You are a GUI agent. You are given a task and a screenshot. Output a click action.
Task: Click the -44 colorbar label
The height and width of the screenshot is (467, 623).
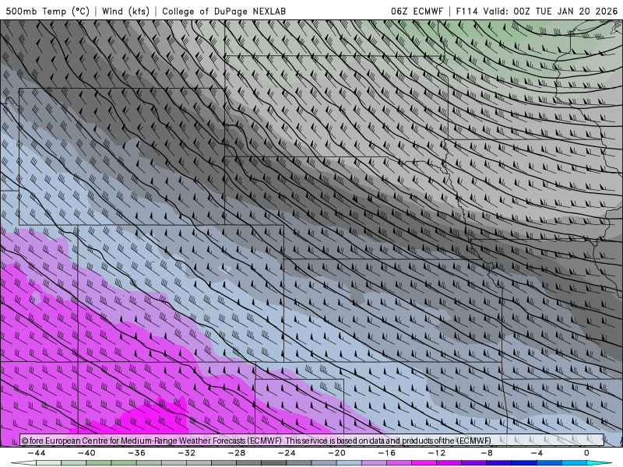[37, 453]
